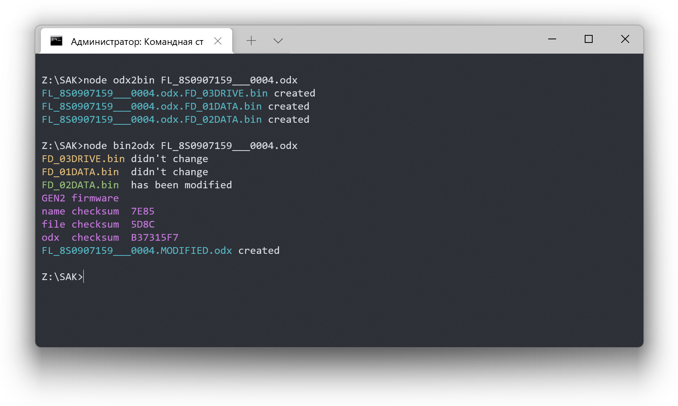Click the green FD_02DATA.bin text
The width and height of the screenshot is (678, 406).
tap(80, 185)
